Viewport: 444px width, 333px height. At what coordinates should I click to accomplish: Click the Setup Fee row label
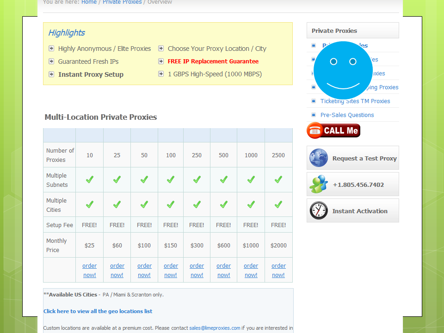click(60, 225)
